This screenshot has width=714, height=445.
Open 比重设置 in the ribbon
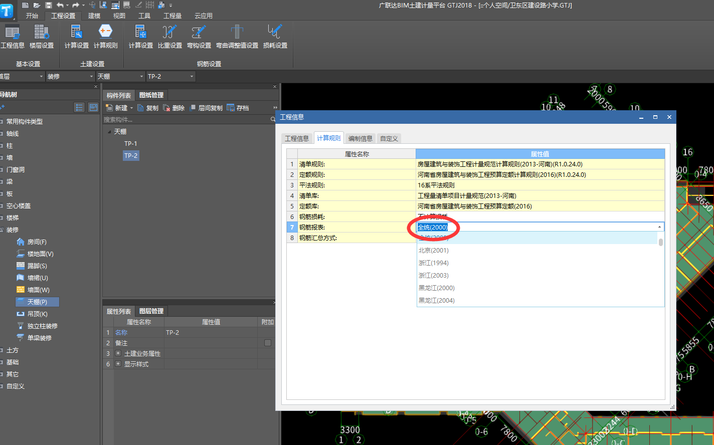[170, 37]
